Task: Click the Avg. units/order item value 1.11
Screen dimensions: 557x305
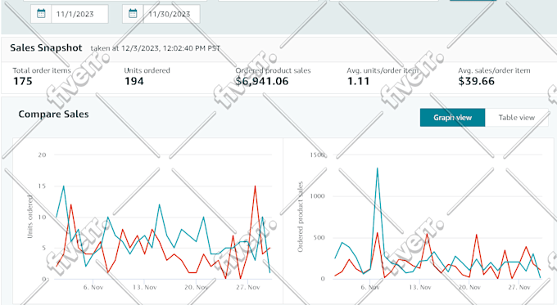Action: [x=359, y=81]
